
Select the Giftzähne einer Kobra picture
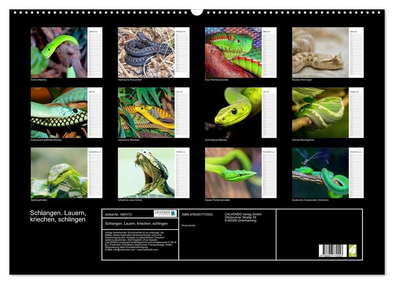click(146, 173)
